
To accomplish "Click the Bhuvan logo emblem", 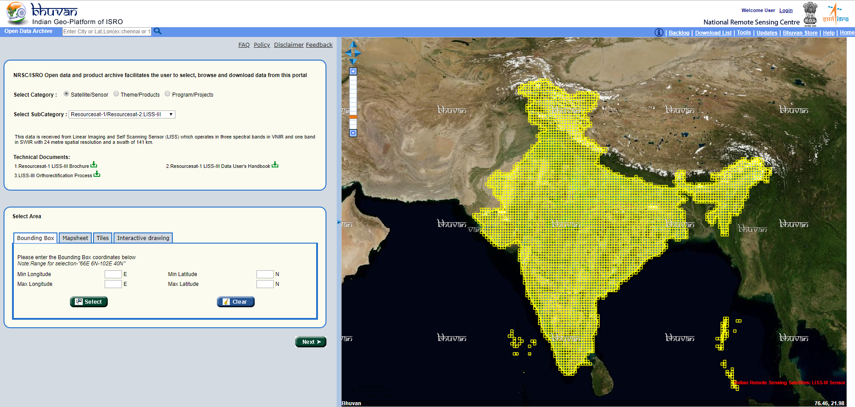I will pos(16,13).
